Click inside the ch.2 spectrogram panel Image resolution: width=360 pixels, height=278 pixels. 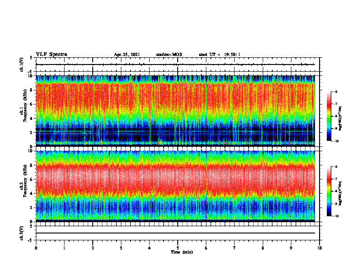click(175, 186)
